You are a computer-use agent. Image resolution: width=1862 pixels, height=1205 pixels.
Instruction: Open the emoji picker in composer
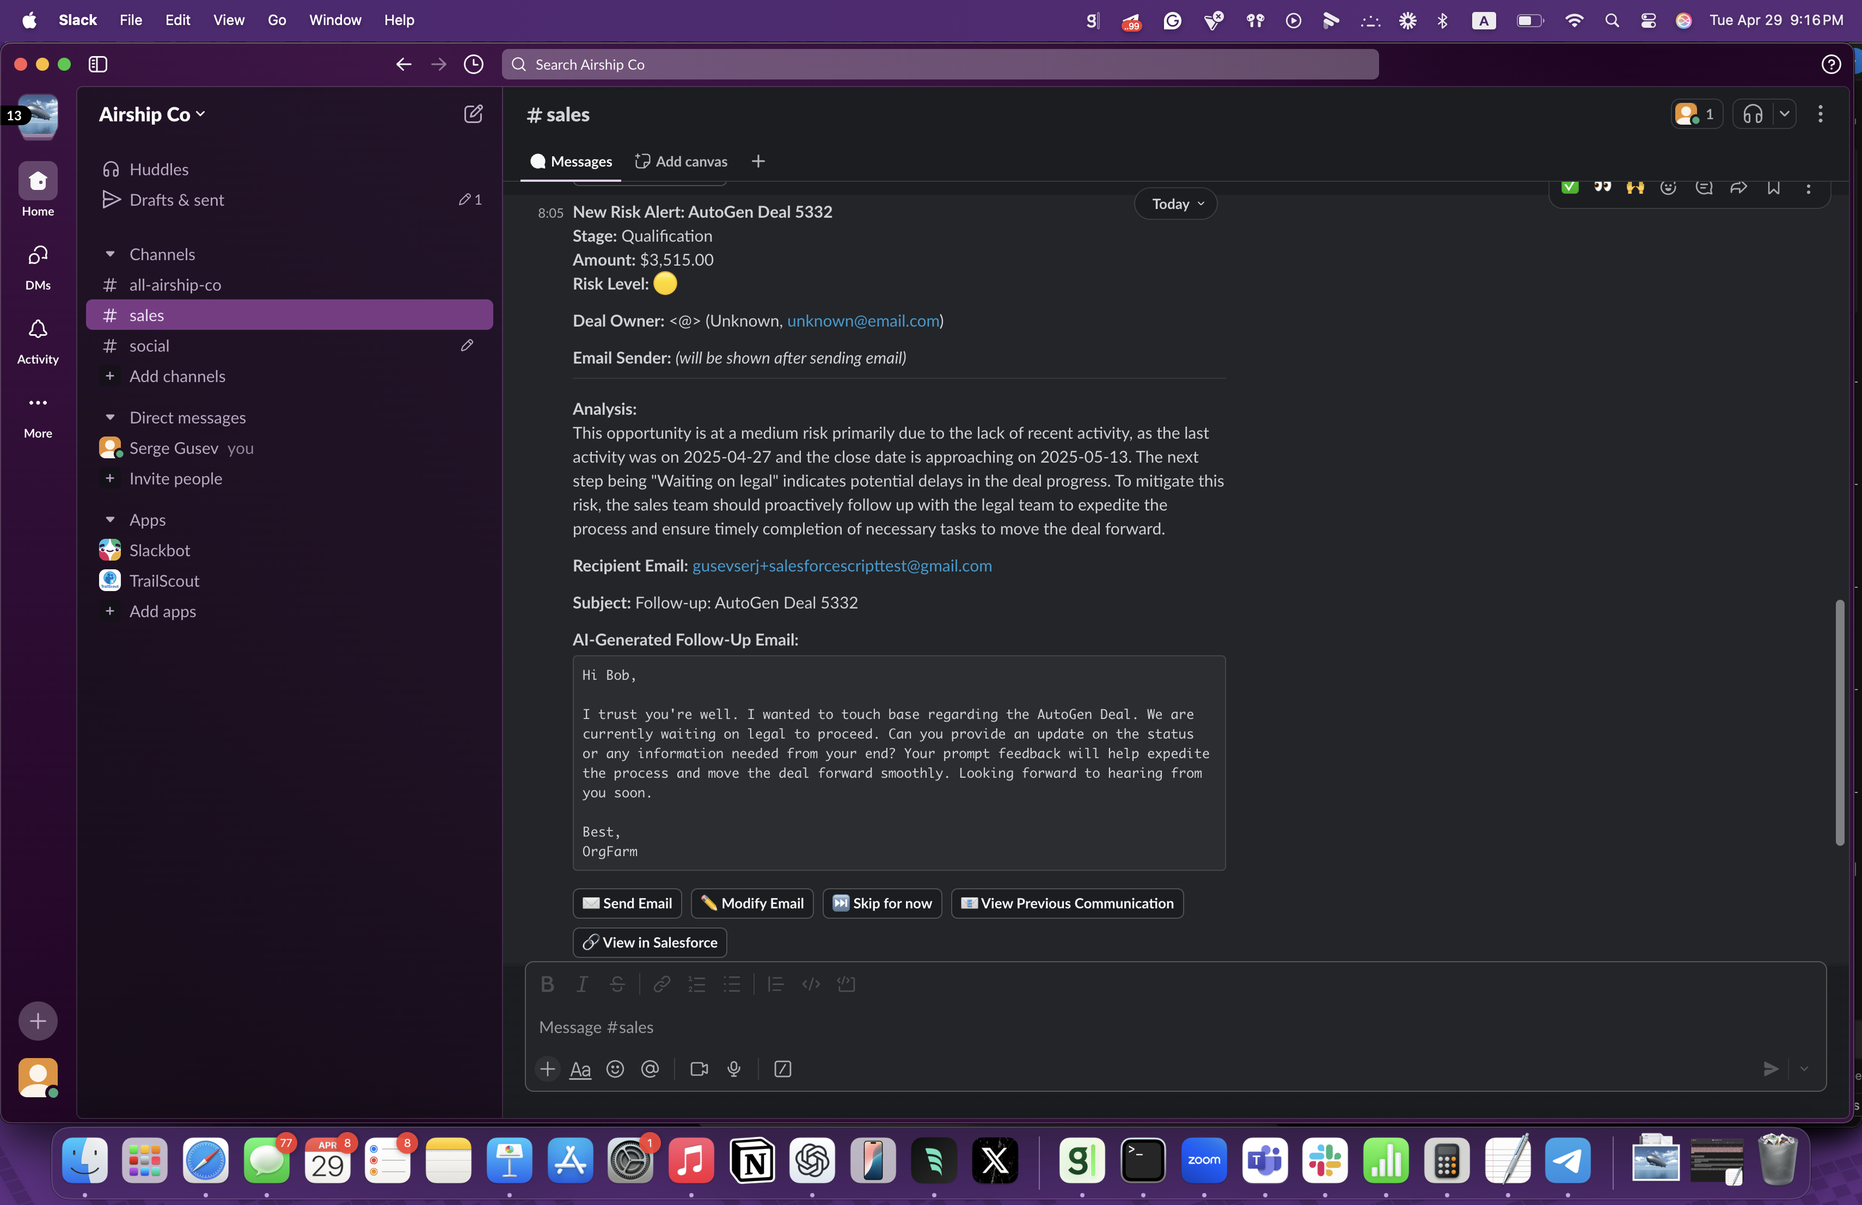(615, 1068)
